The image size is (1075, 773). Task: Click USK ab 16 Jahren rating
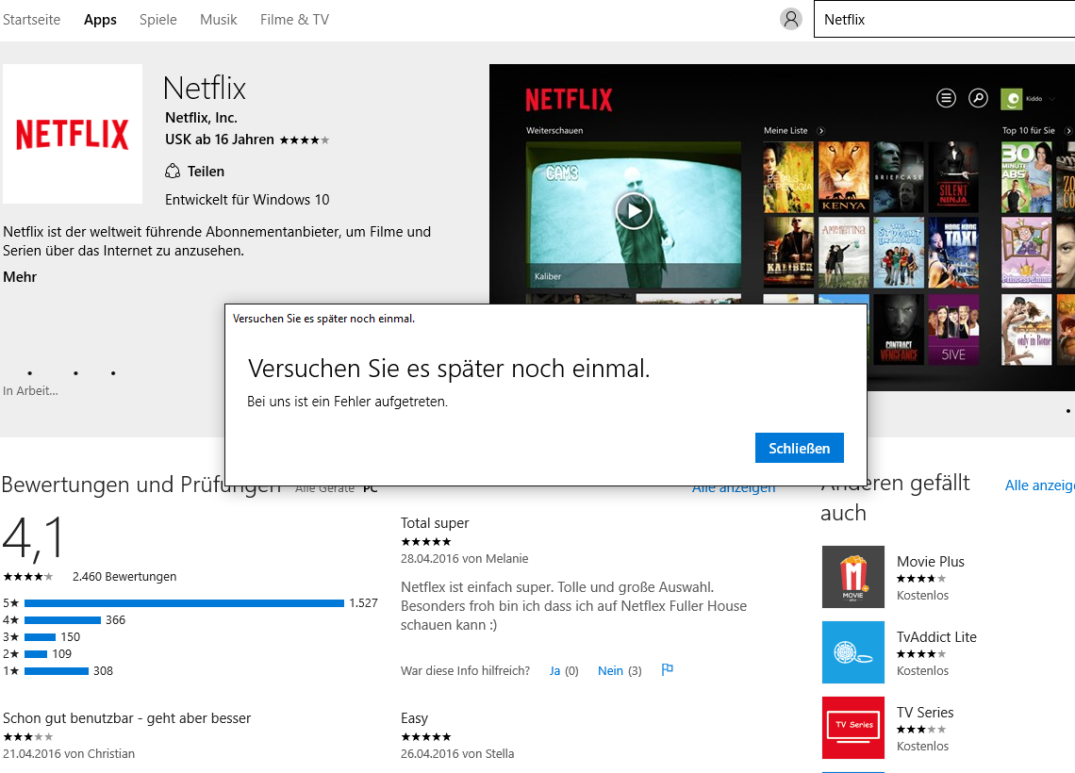220,140
